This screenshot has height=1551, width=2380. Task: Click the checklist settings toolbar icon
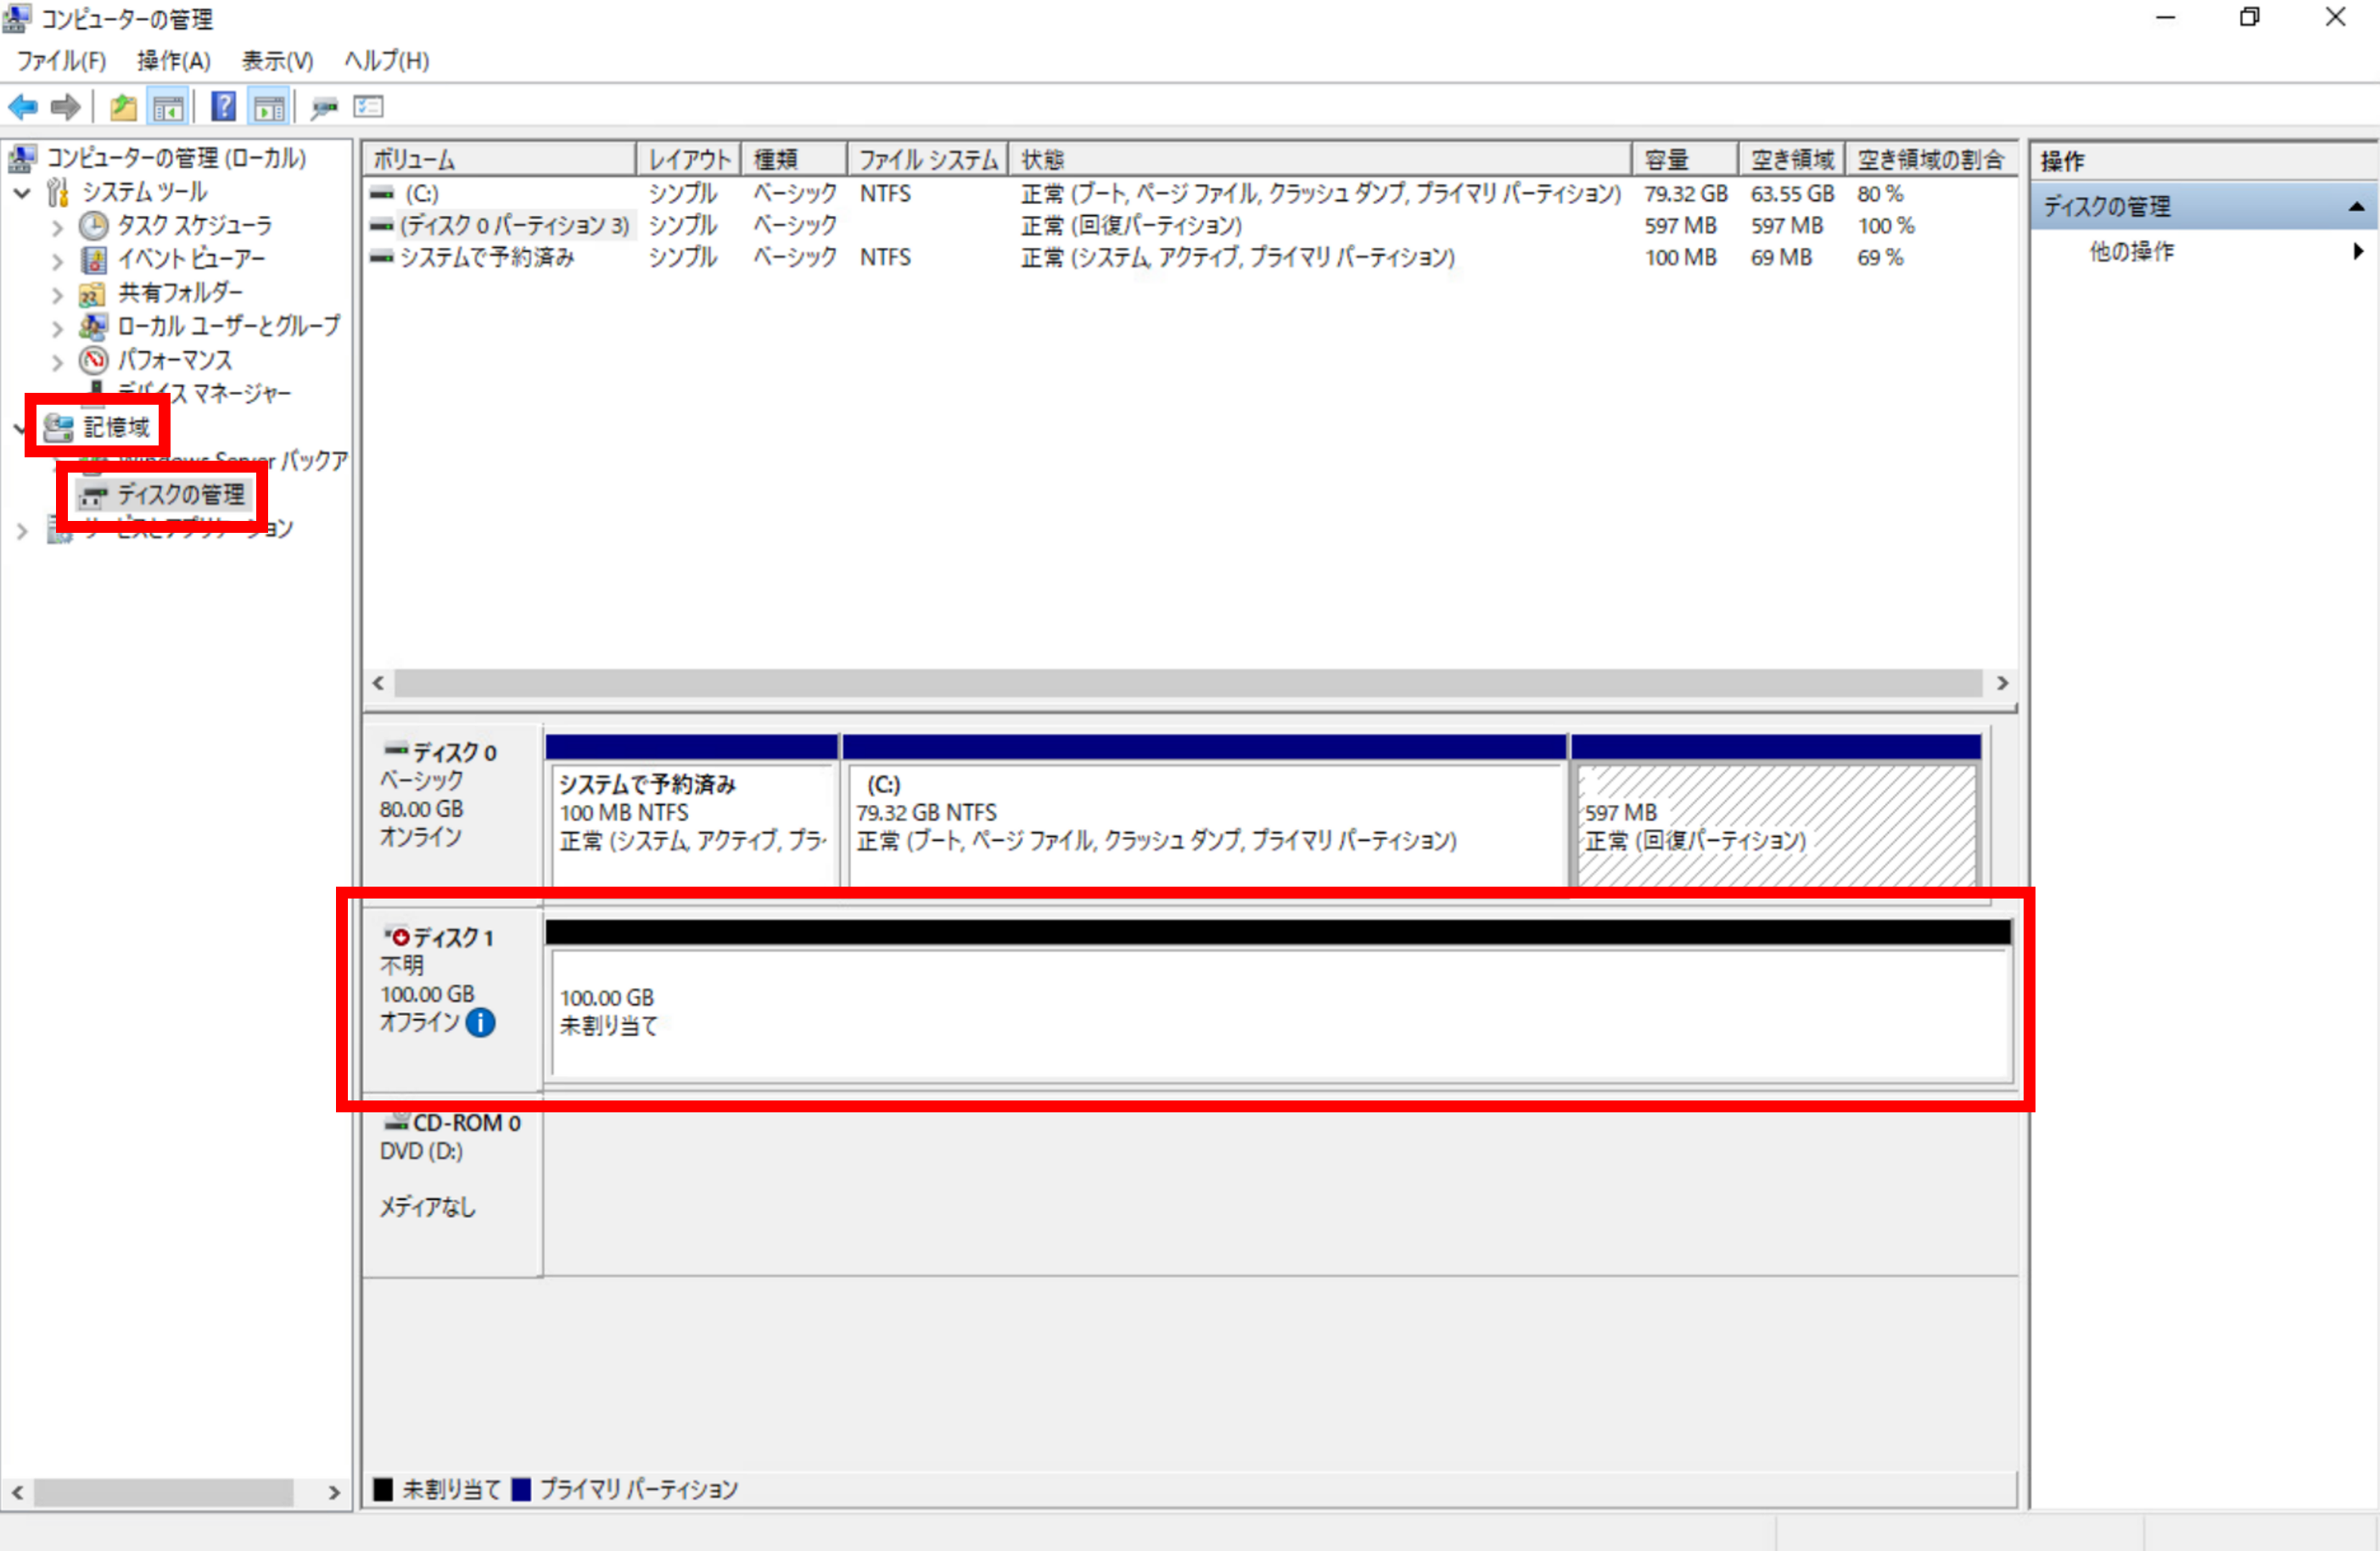coord(368,107)
